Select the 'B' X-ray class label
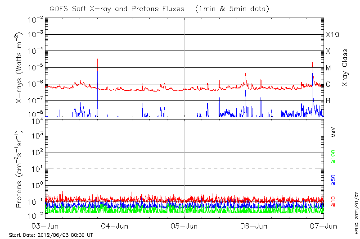Image resolution: width=360 pixels, height=239 pixels. tap(328, 101)
